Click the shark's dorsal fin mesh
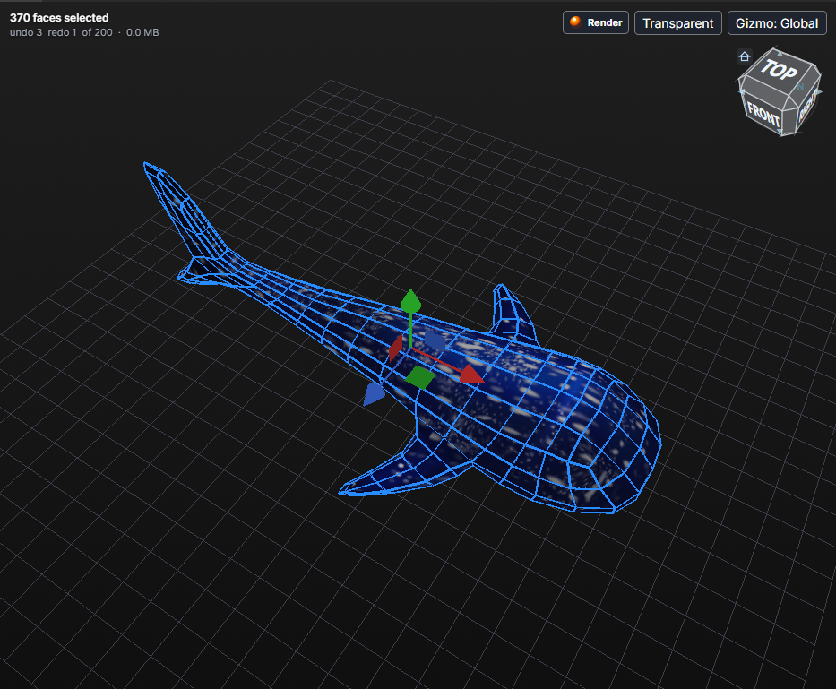This screenshot has height=689, width=836. coord(512,314)
